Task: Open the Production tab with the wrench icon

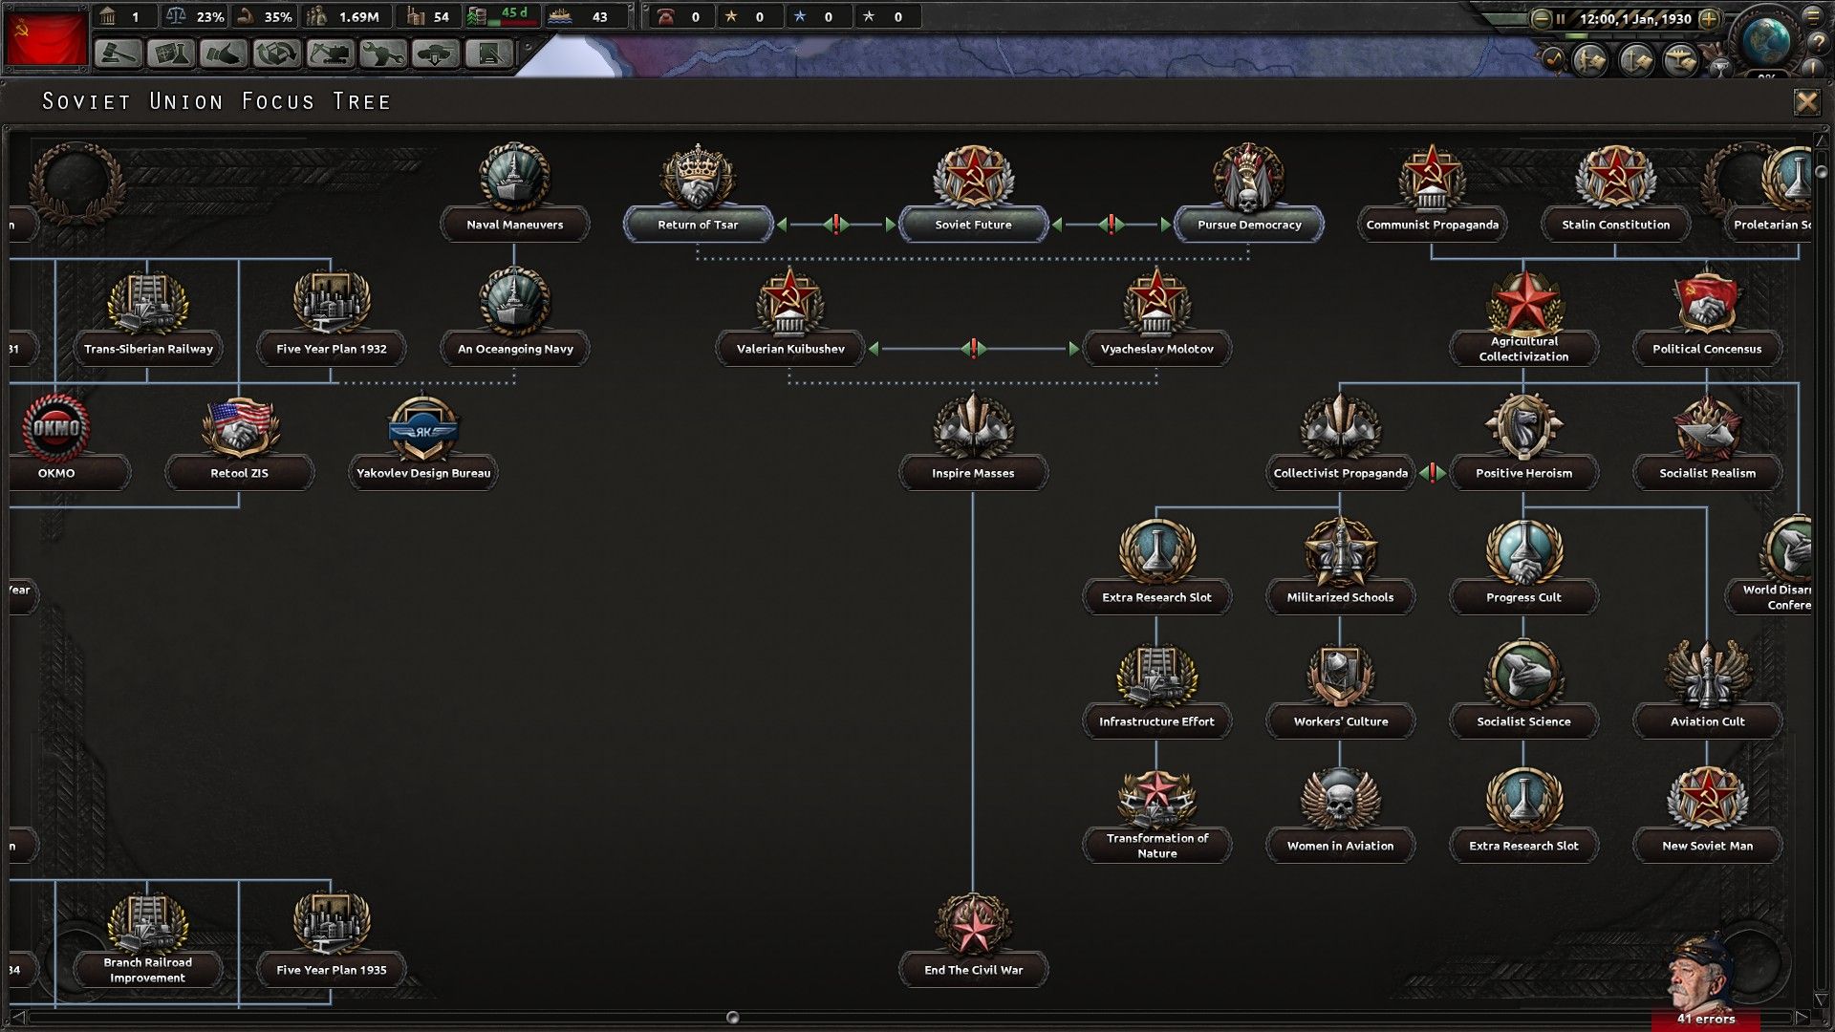Action: coord(384,54)
